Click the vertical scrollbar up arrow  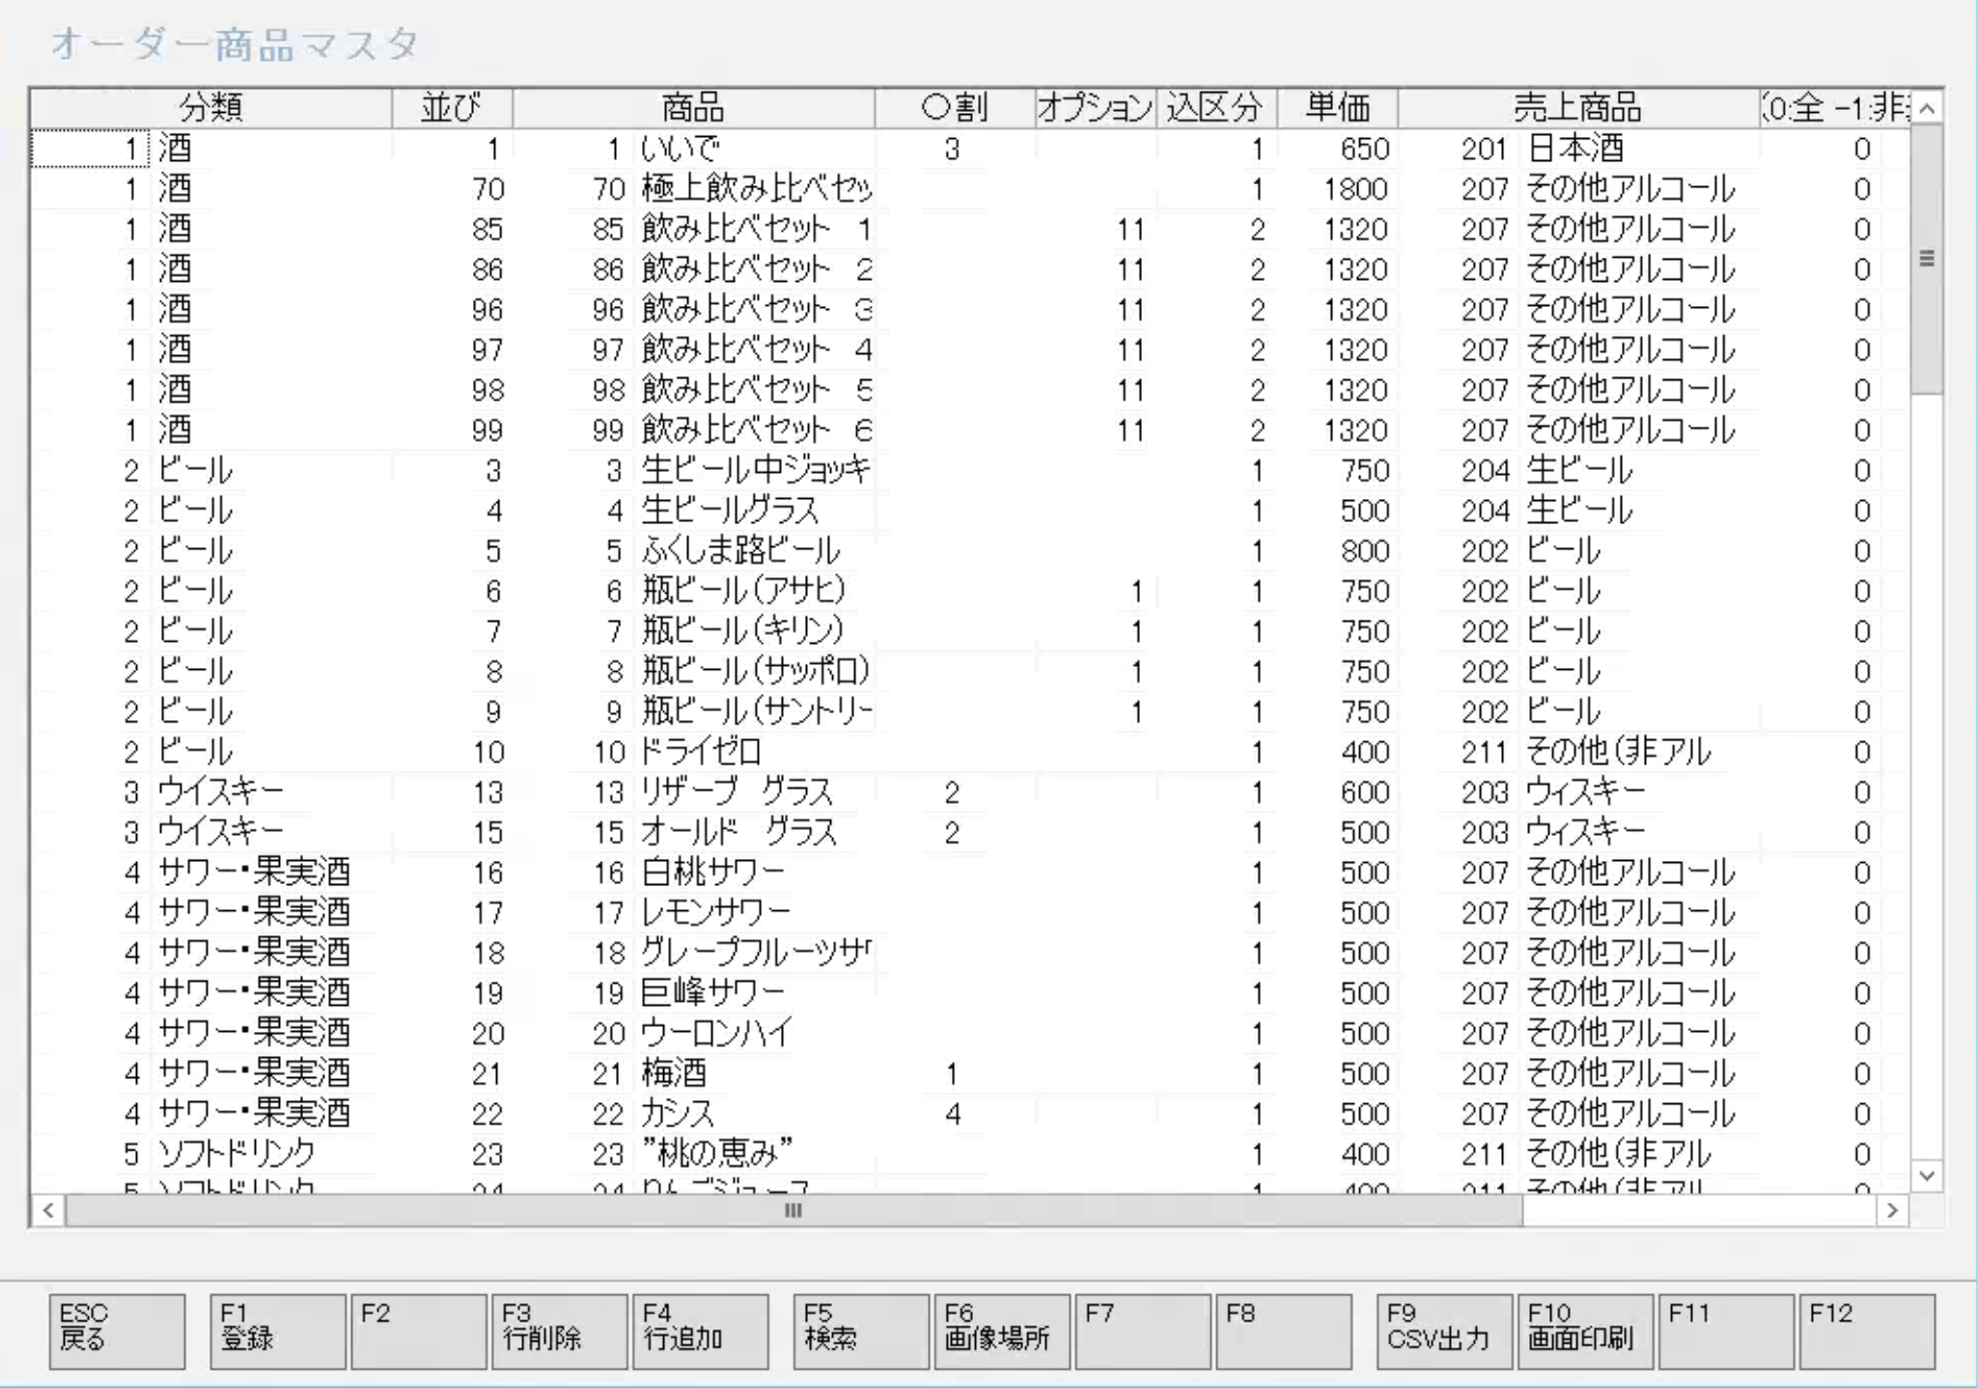click(1927, 109)
